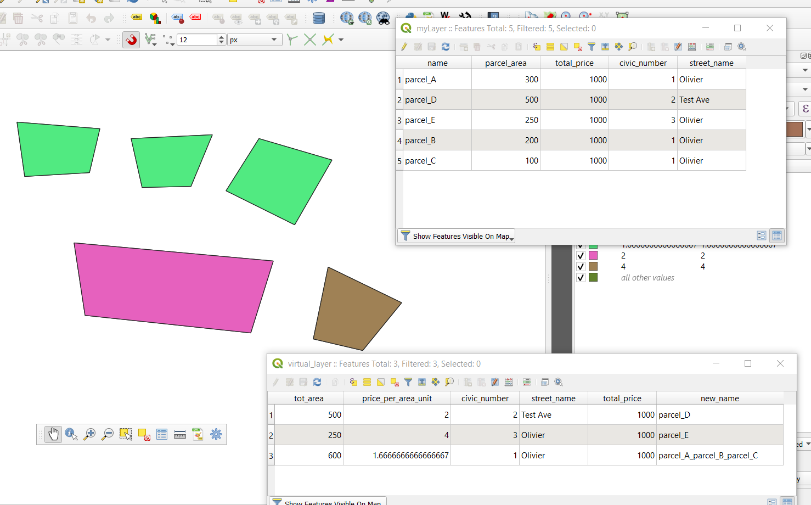Click the brown symbol swatch in legend
The width and height of the screenshot is (811, 505).
(593, 267)
